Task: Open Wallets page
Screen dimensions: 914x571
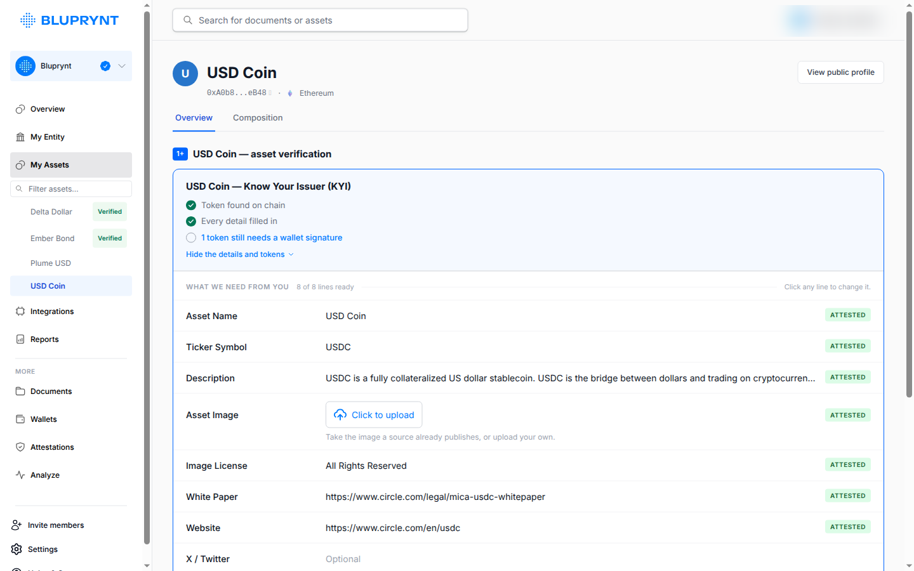Action: click(x=71, y=419)
